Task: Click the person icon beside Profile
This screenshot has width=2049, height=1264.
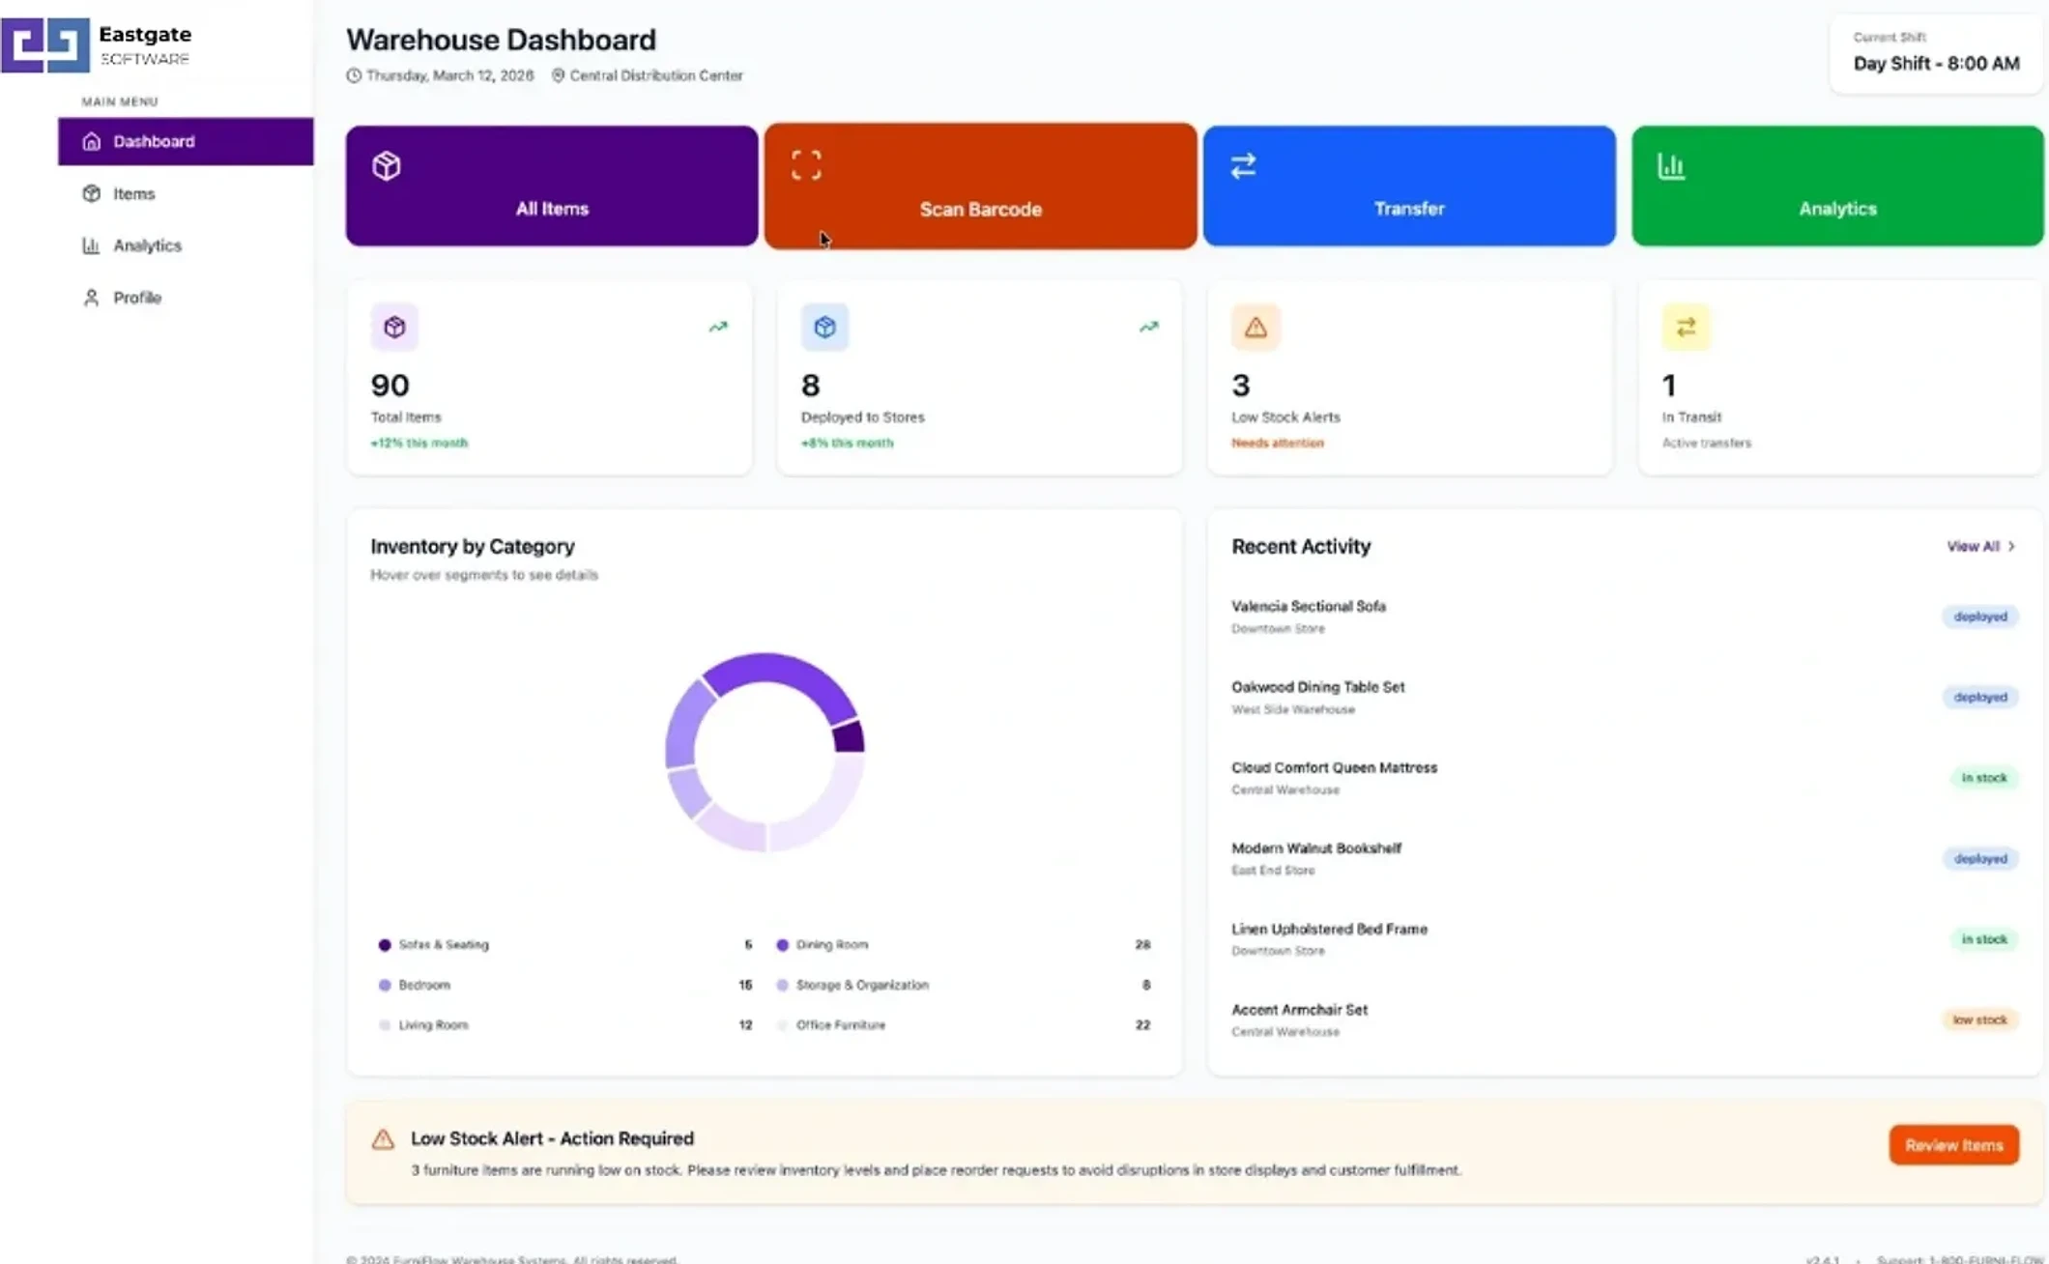Action: (91, 298)
